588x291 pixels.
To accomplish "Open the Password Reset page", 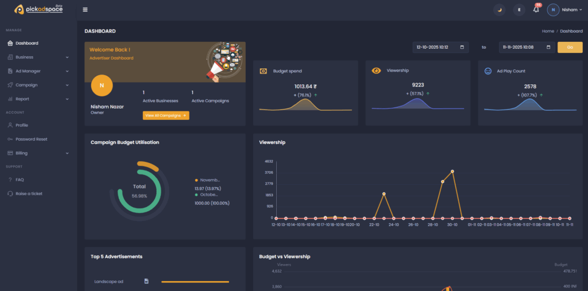I will click(31, 139).
